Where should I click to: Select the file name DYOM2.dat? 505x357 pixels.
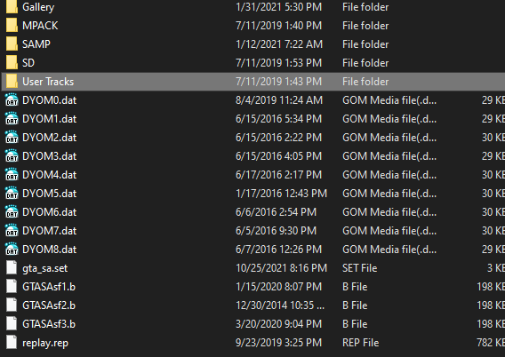(x=49, y=138)
